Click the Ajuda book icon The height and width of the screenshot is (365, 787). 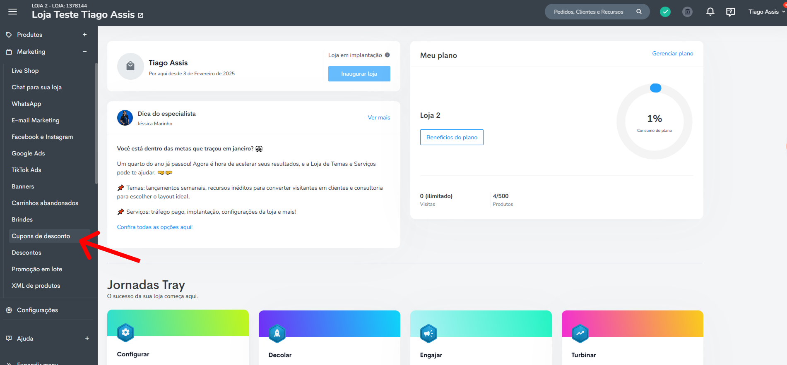click(x=9, y=338)
